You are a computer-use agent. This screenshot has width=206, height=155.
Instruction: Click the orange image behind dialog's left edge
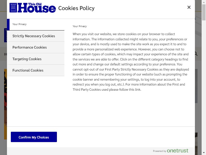point(5,104)
